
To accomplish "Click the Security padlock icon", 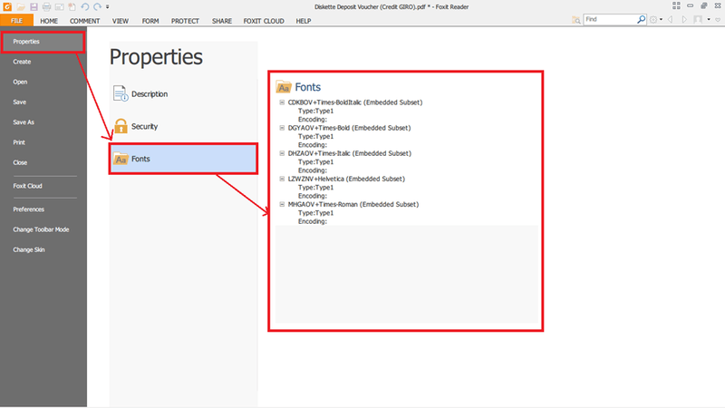I will click(121, 126).
